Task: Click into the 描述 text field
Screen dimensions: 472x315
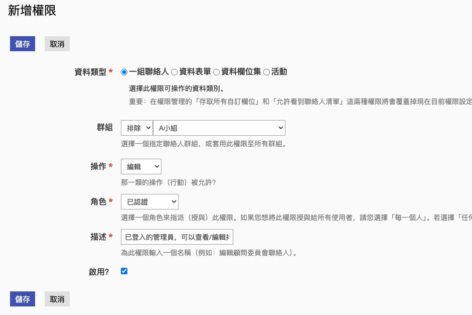Action: 177,237
